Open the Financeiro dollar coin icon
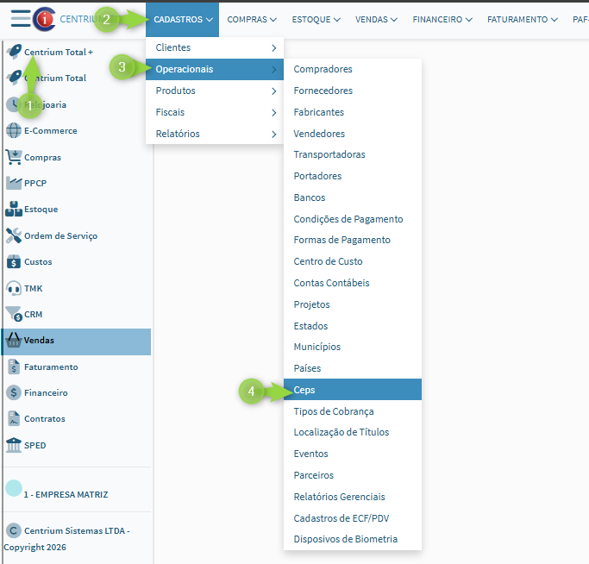This screenshot has width=589, height=564. 13,392
